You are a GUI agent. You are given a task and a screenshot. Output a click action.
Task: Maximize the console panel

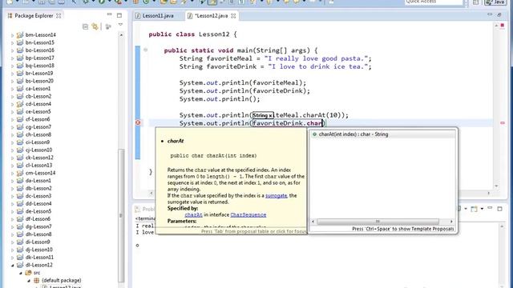tap(499, 209)
